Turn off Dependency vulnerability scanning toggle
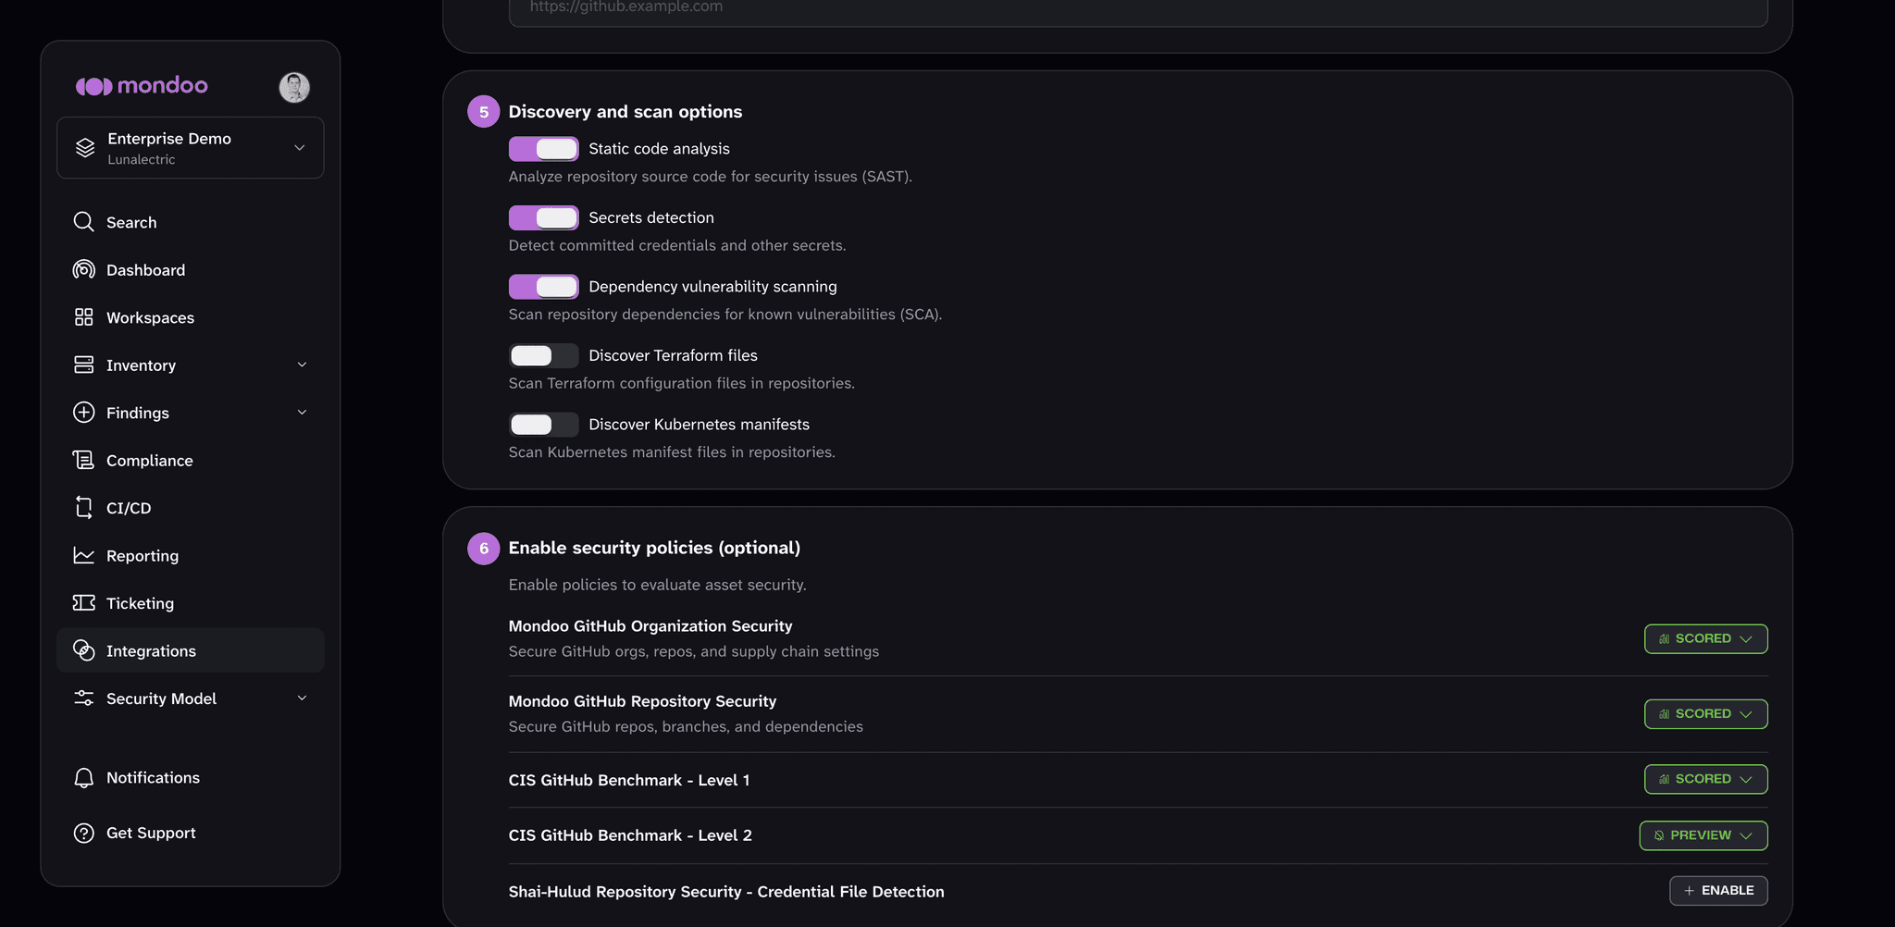Screen dimensions: 1895x927 click(543, 287)
